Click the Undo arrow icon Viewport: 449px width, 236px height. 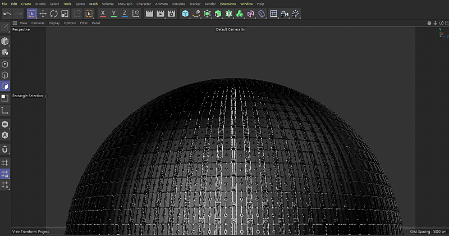(7, 13)
